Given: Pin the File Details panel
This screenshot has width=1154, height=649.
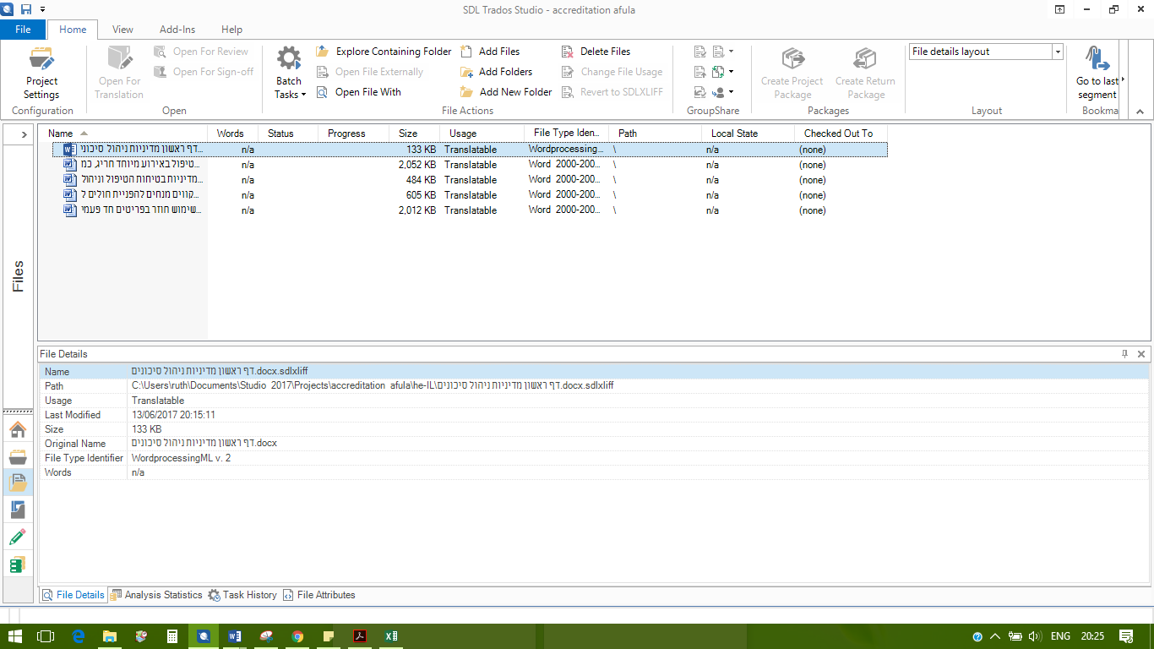Looking at the screenshot, I should [x=1124, y=354].
